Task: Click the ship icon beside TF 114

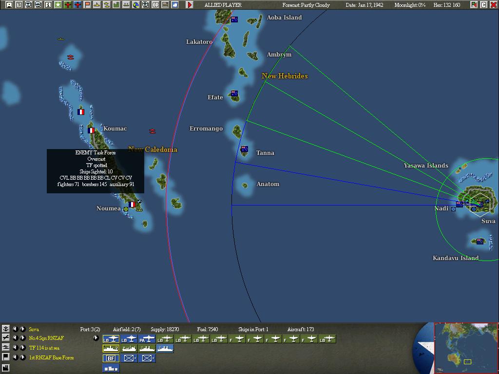Action: (x=5, y=347)
